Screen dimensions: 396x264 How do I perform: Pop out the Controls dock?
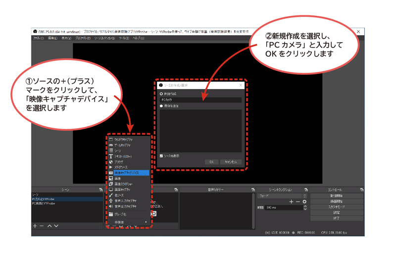coord(362,190)
